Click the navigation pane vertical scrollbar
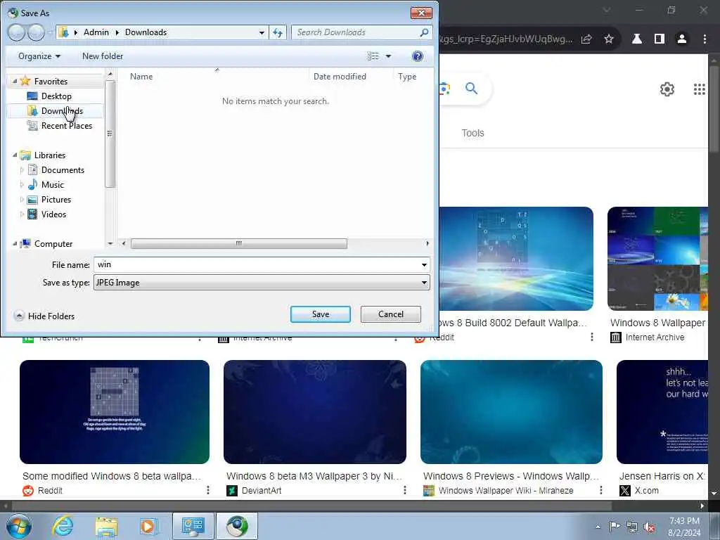This screenshot has width=720, height=540. click(x=109, y=134)
